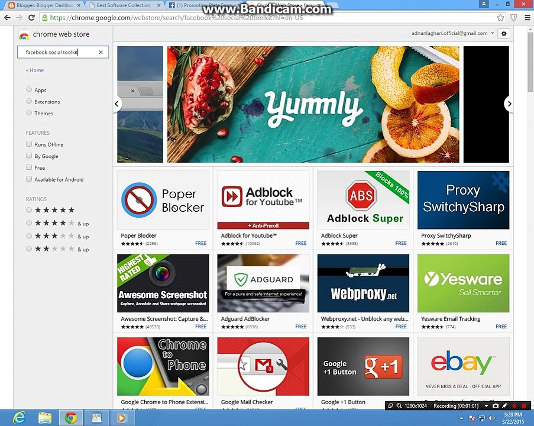
Task: Reload the Chrome Web Store page
Action: click(31, 18)
